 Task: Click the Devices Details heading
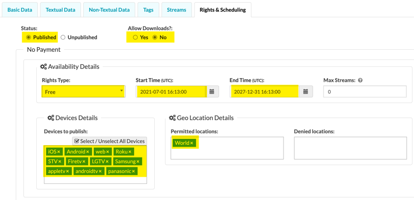(72, 118)
